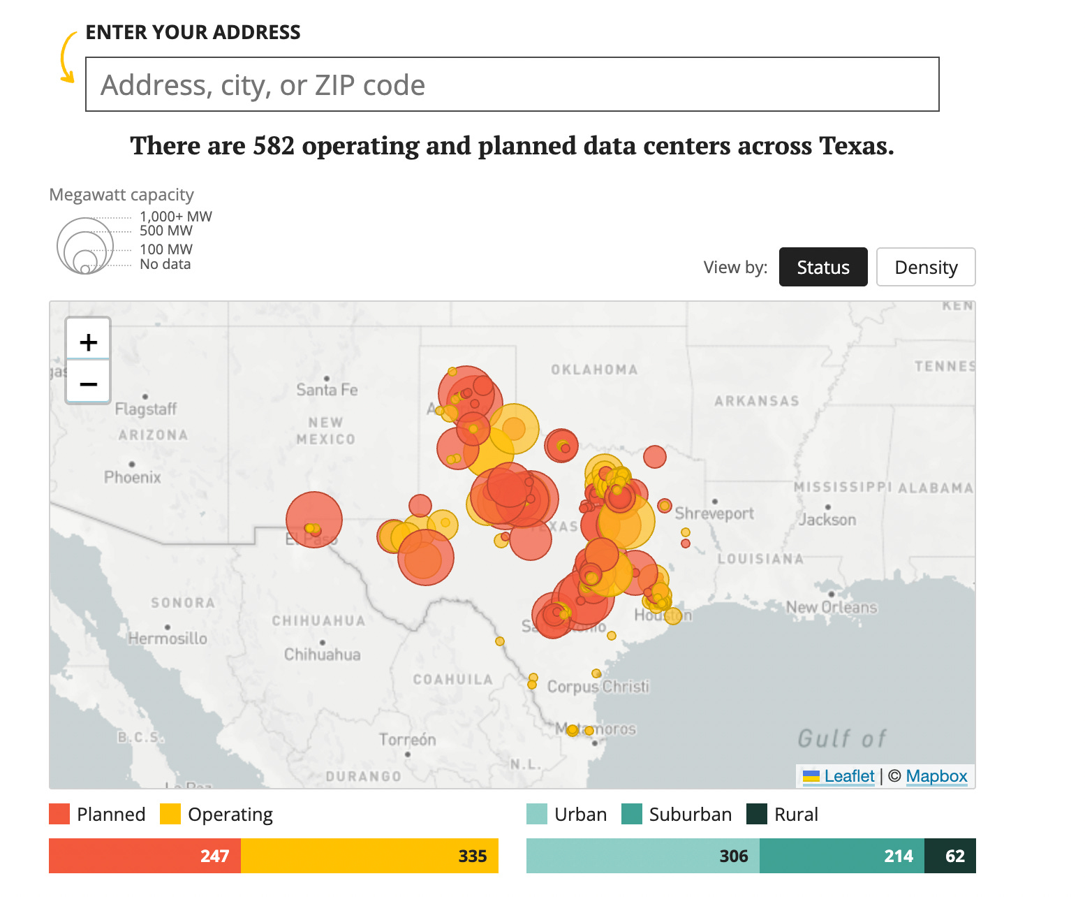Screen dimensions: 1085x897
Task: Zoom out with the minus map button
Action: point(88,384)
